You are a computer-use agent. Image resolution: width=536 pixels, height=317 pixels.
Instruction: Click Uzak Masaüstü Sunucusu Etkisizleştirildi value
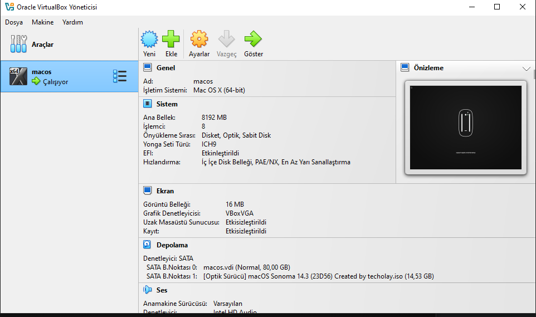246,222
